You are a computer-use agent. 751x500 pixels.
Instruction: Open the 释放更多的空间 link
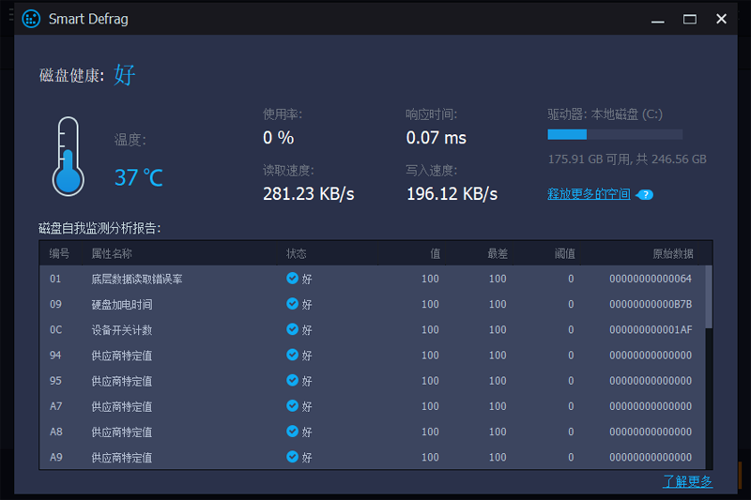tap(589, 194)
